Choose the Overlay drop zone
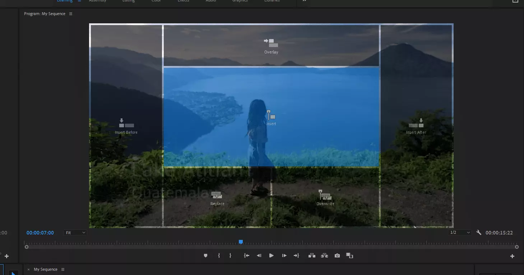Viewport: 524px width, 275px height. (271, 45)
